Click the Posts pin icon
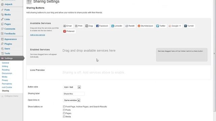The image size is (216, 121). (x=2, y=10)
